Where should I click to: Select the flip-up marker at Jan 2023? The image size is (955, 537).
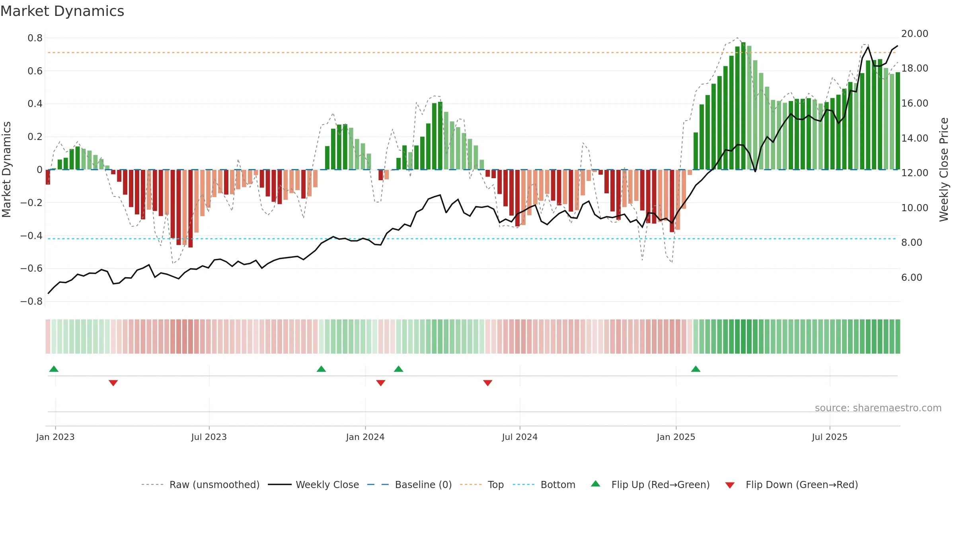pyautogui.click(x=54, y=369)
